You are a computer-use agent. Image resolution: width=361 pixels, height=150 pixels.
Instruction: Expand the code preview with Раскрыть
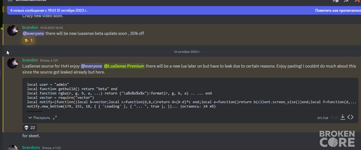click(x=39, y=118)
